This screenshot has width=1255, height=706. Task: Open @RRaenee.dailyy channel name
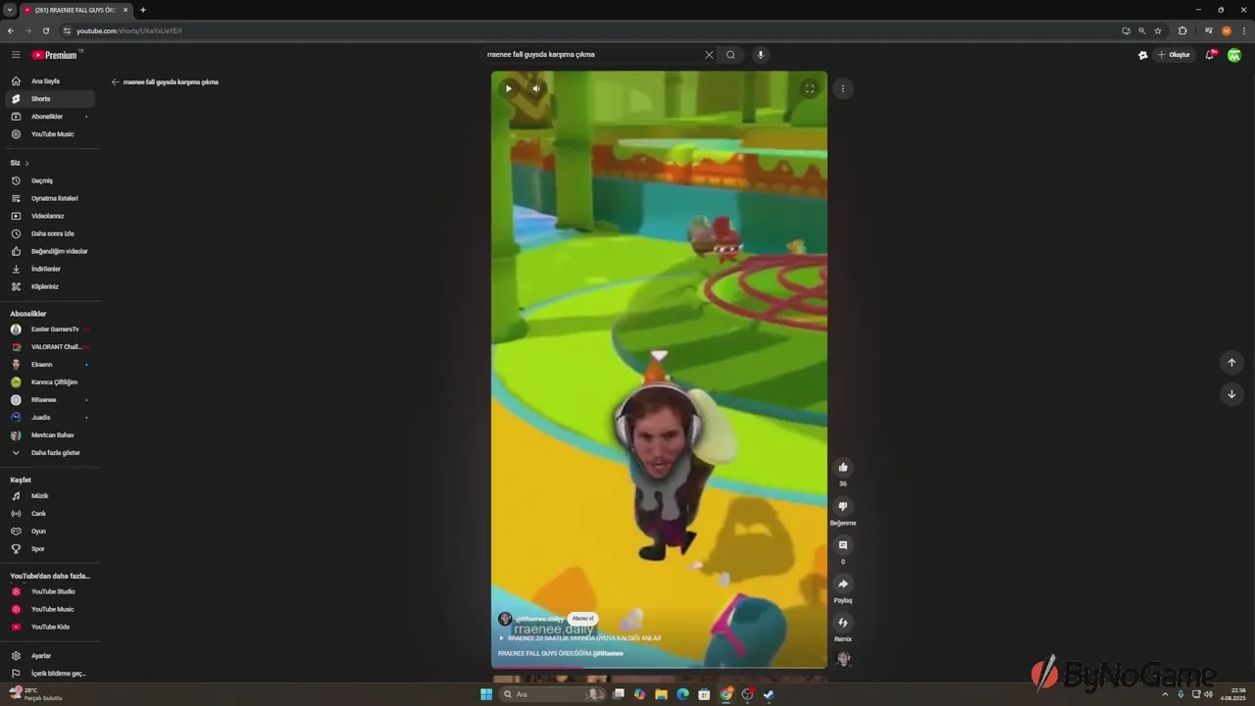[539, 619]
